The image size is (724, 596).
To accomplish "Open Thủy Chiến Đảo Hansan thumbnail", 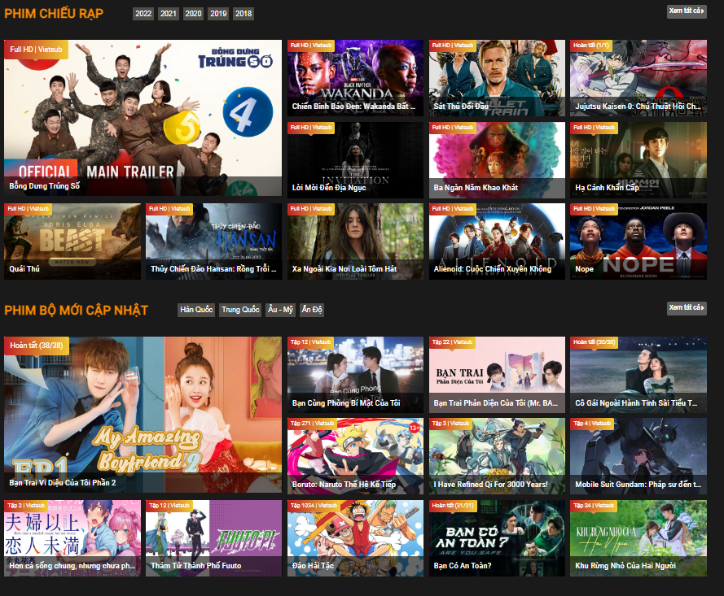I will click(x=214, y=241).
